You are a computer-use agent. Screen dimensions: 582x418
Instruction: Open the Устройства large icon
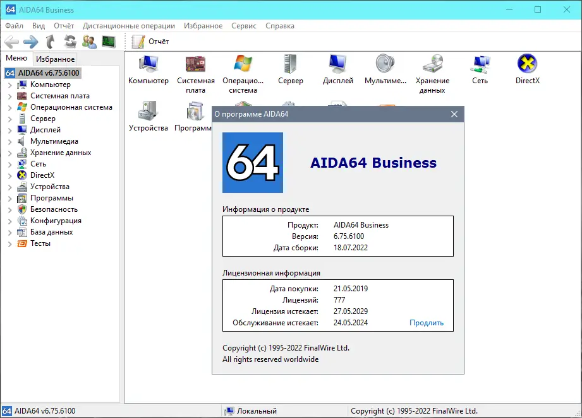(x=149, y=117)
